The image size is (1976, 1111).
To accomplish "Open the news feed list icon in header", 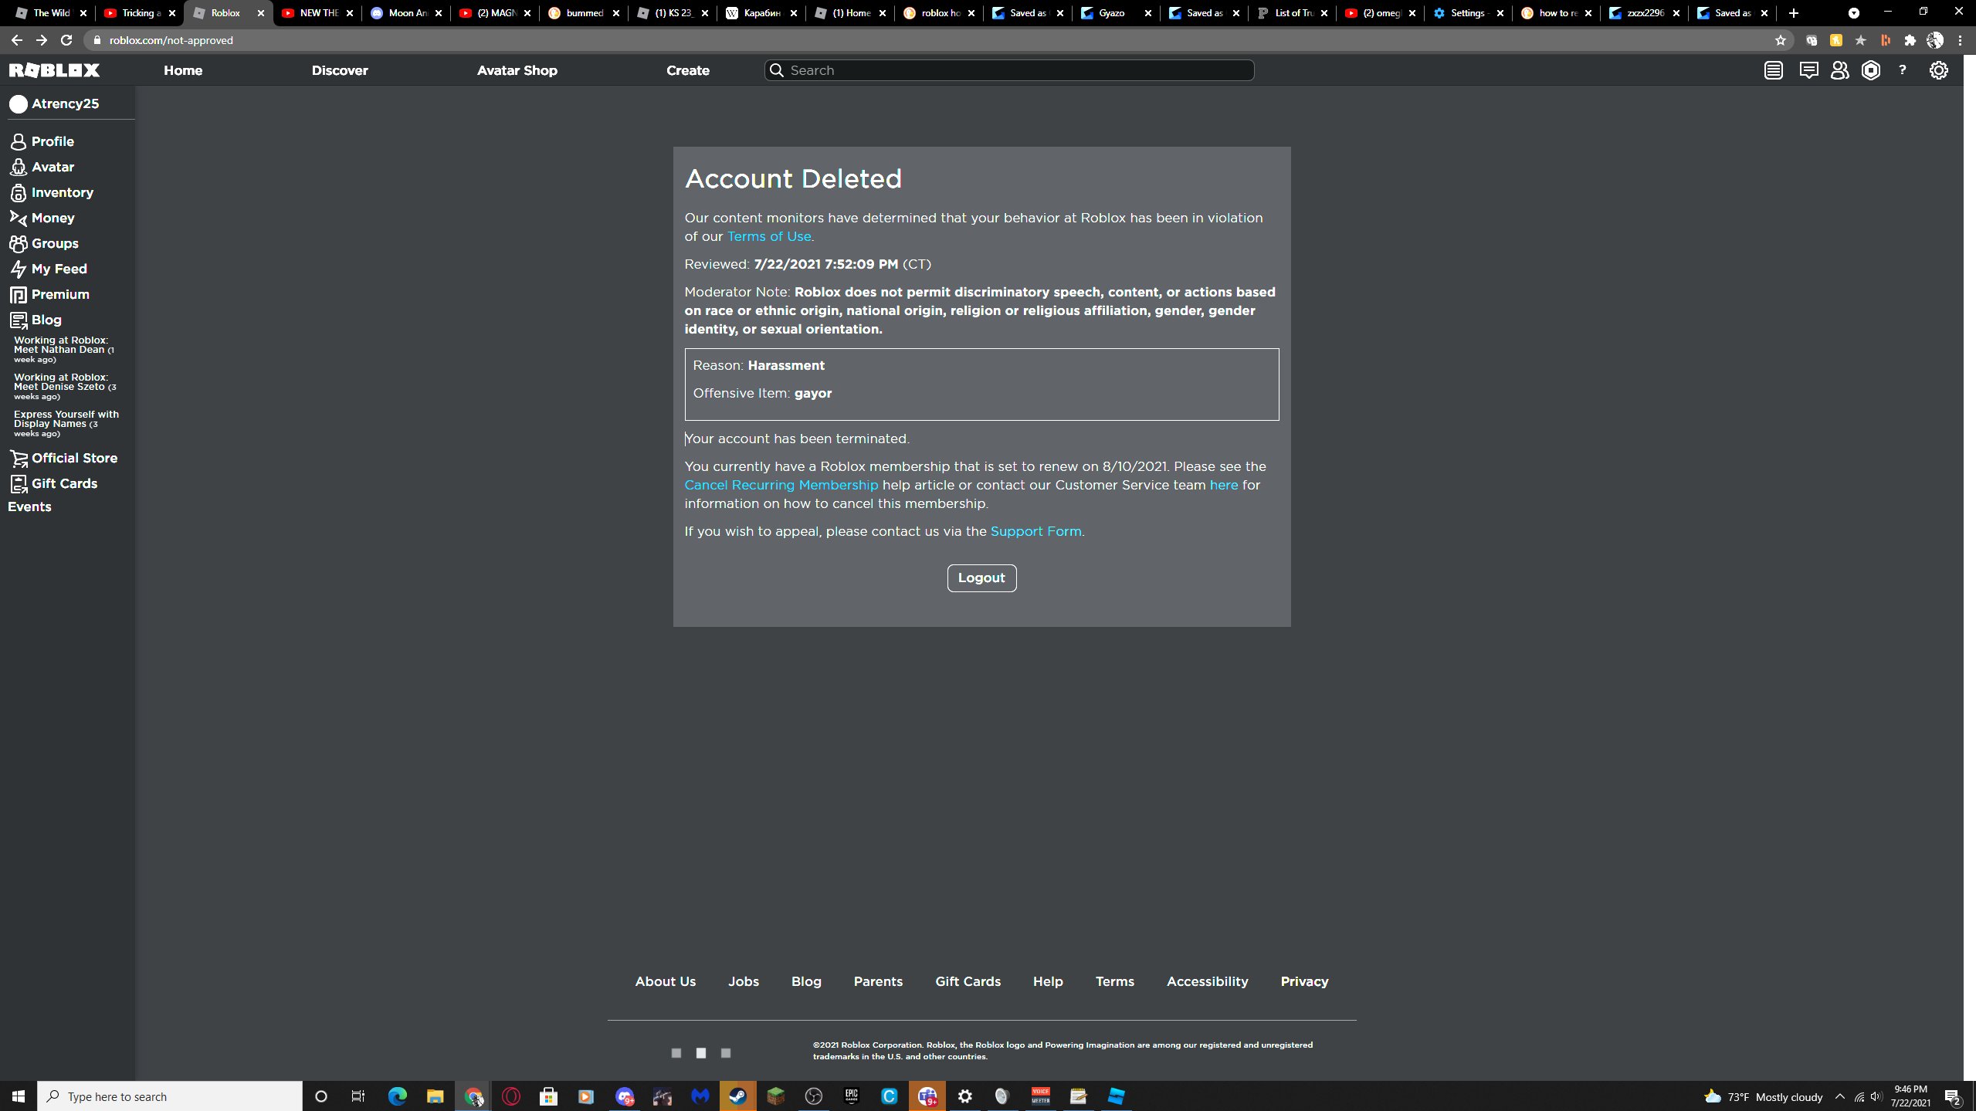I will click(1773, 70).
